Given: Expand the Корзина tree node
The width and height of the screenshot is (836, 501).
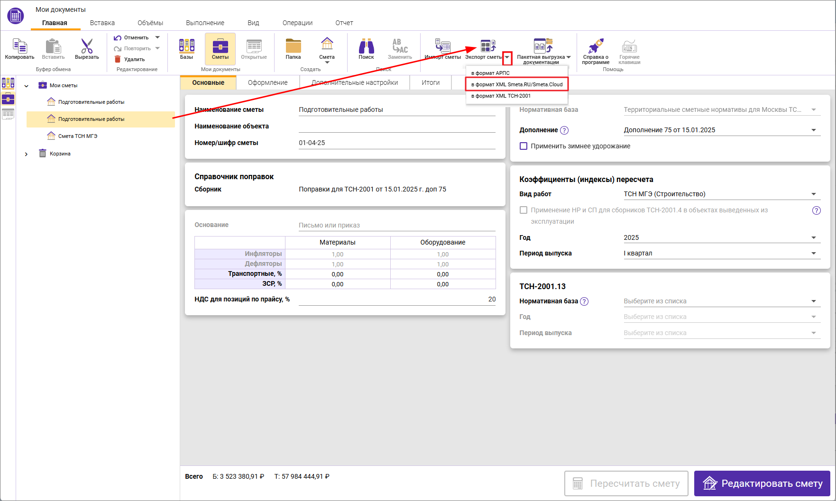Looking at the screenshot, I should (27, 153).
